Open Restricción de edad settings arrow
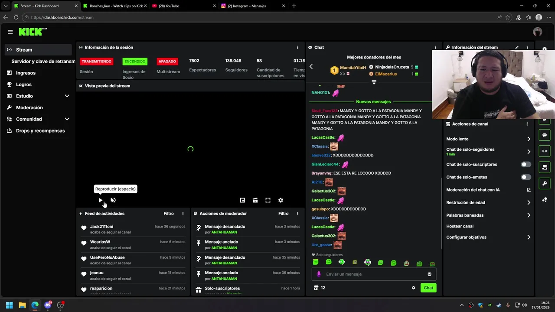This screenshot has height=312, width=555. (x=529, y=202)
